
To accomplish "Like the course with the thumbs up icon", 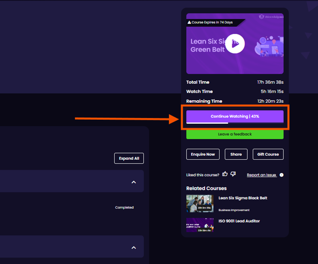I will (x=225, y=173).
